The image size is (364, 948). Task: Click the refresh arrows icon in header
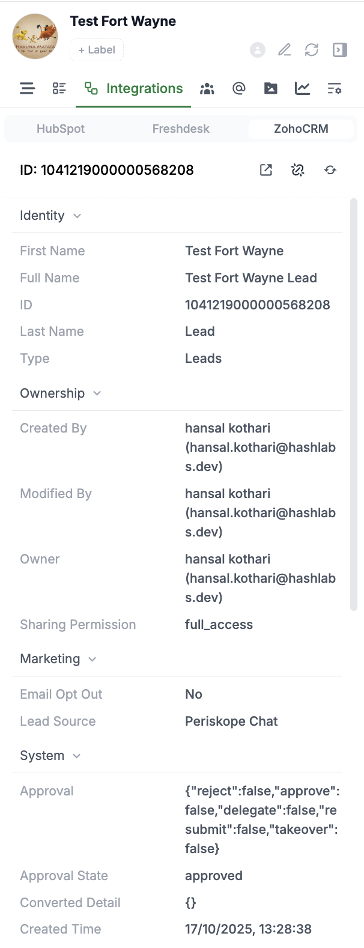coord(312,50)
